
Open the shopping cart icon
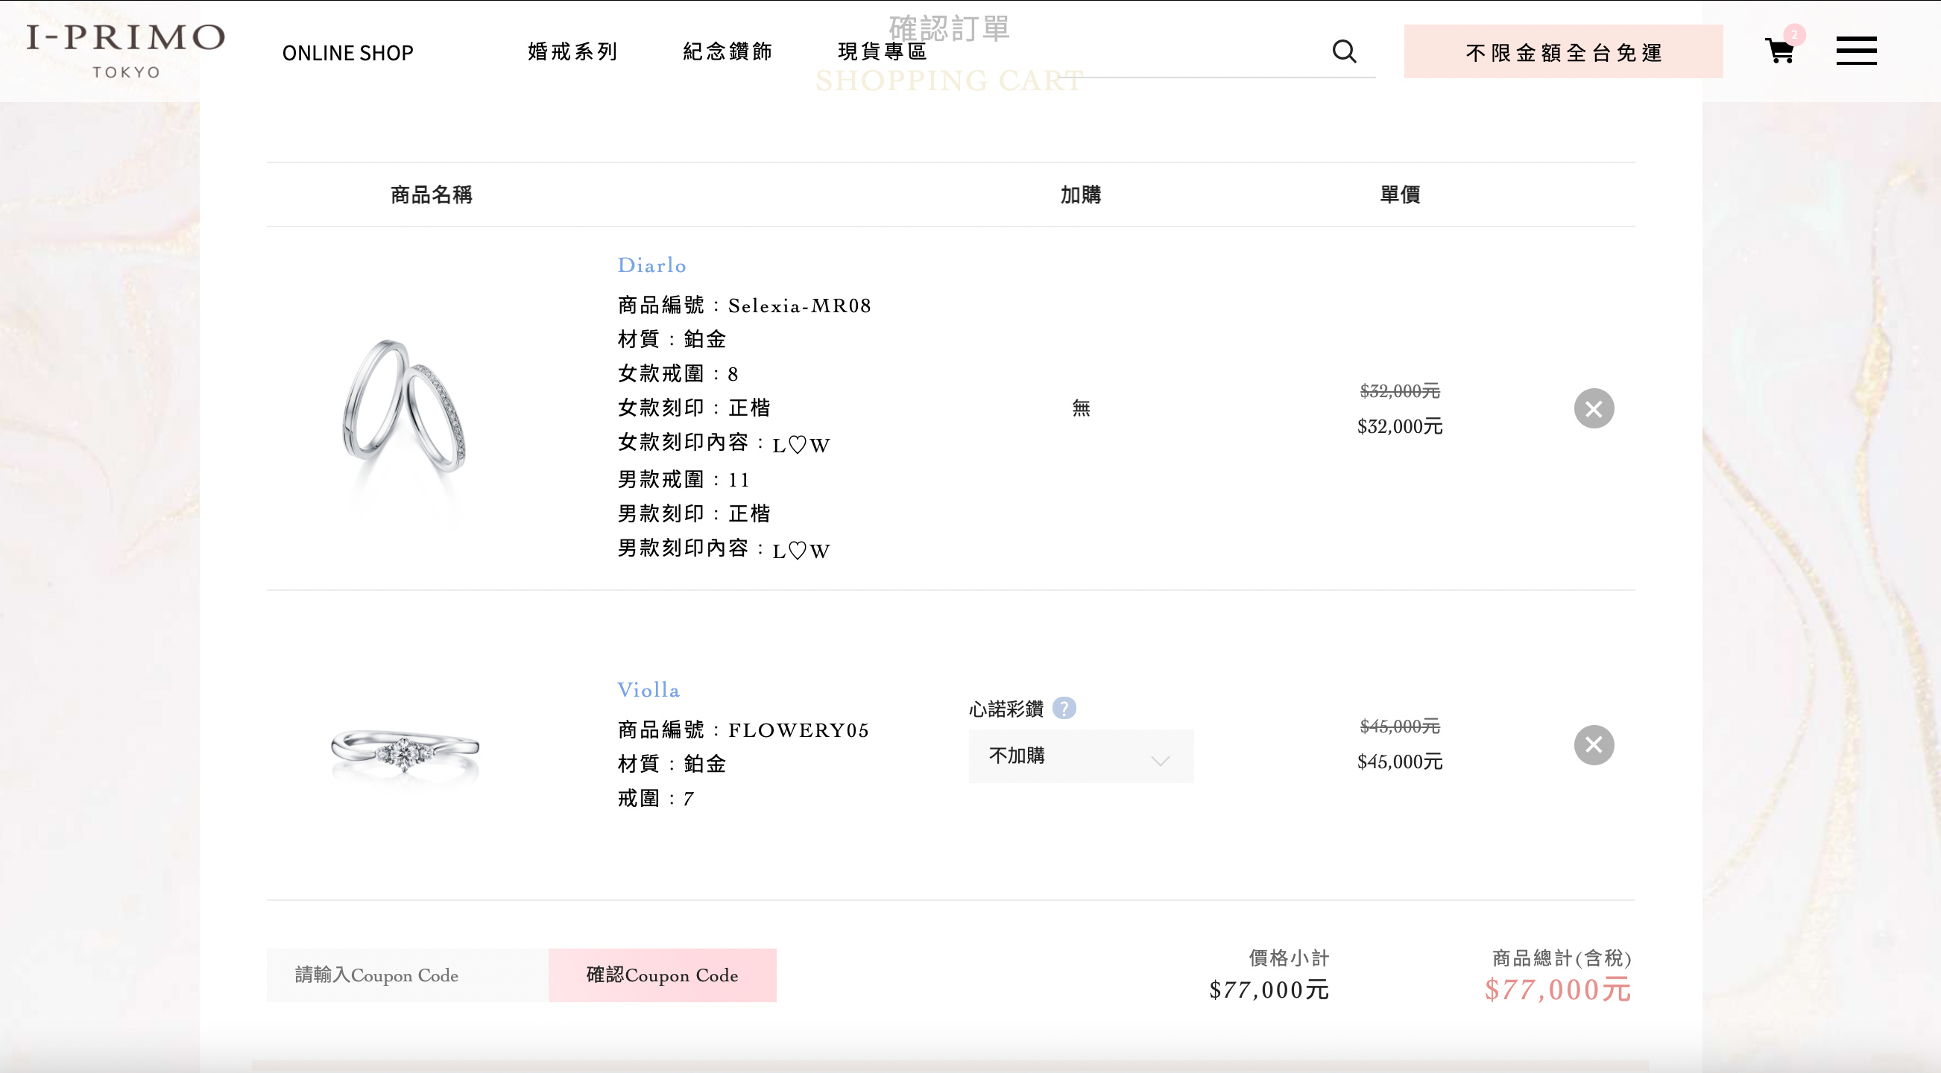1780,51
